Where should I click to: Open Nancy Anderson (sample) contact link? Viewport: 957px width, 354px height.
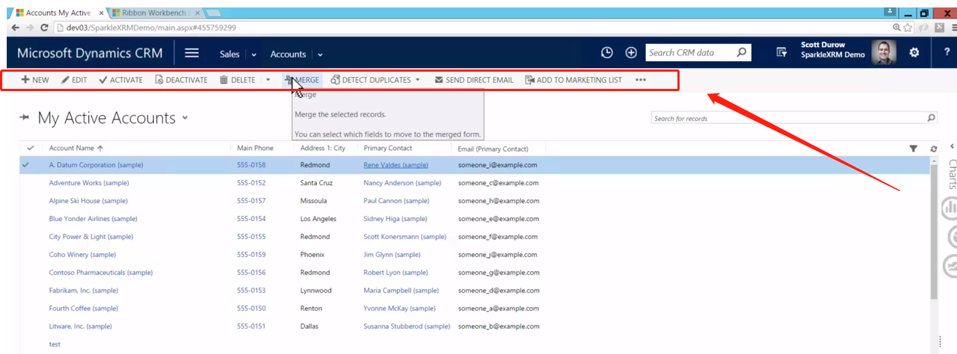click(x=401, y=183)
